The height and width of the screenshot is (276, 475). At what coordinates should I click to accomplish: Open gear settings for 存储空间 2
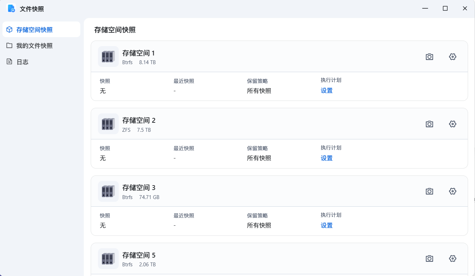point(452,124)
